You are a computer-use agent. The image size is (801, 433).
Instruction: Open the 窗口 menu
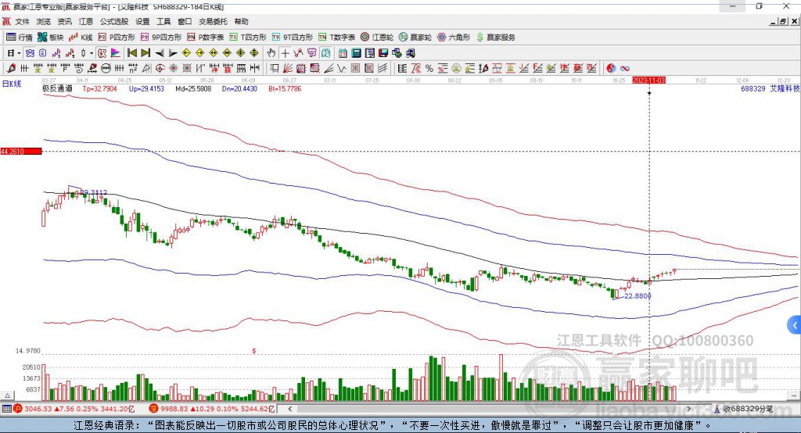tap(185, 21)
